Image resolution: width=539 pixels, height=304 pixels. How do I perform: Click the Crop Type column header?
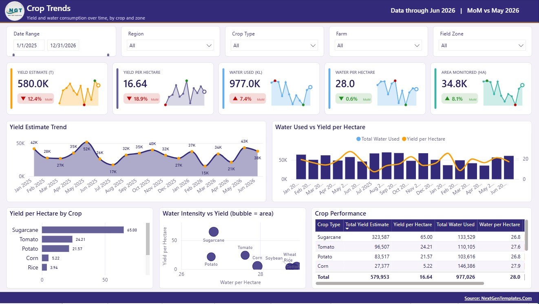pos(329,225)
